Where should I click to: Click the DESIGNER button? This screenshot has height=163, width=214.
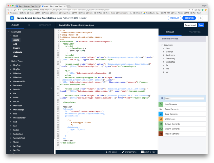click(189, 18)
